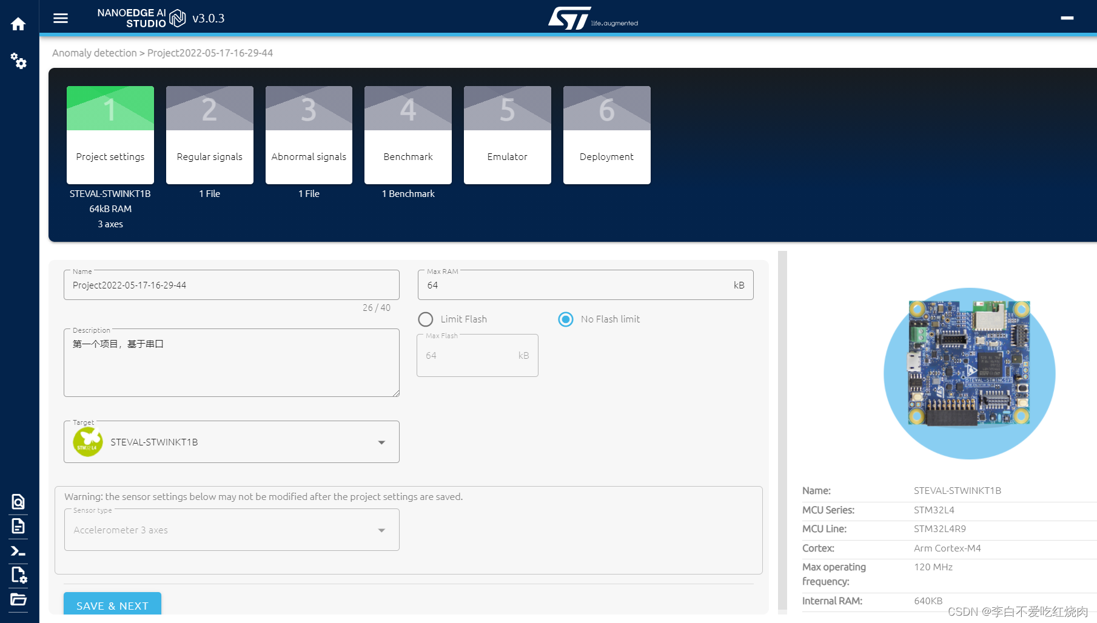Click the project Name input field
Viewport: 1097px width, 623px height.
232,285
